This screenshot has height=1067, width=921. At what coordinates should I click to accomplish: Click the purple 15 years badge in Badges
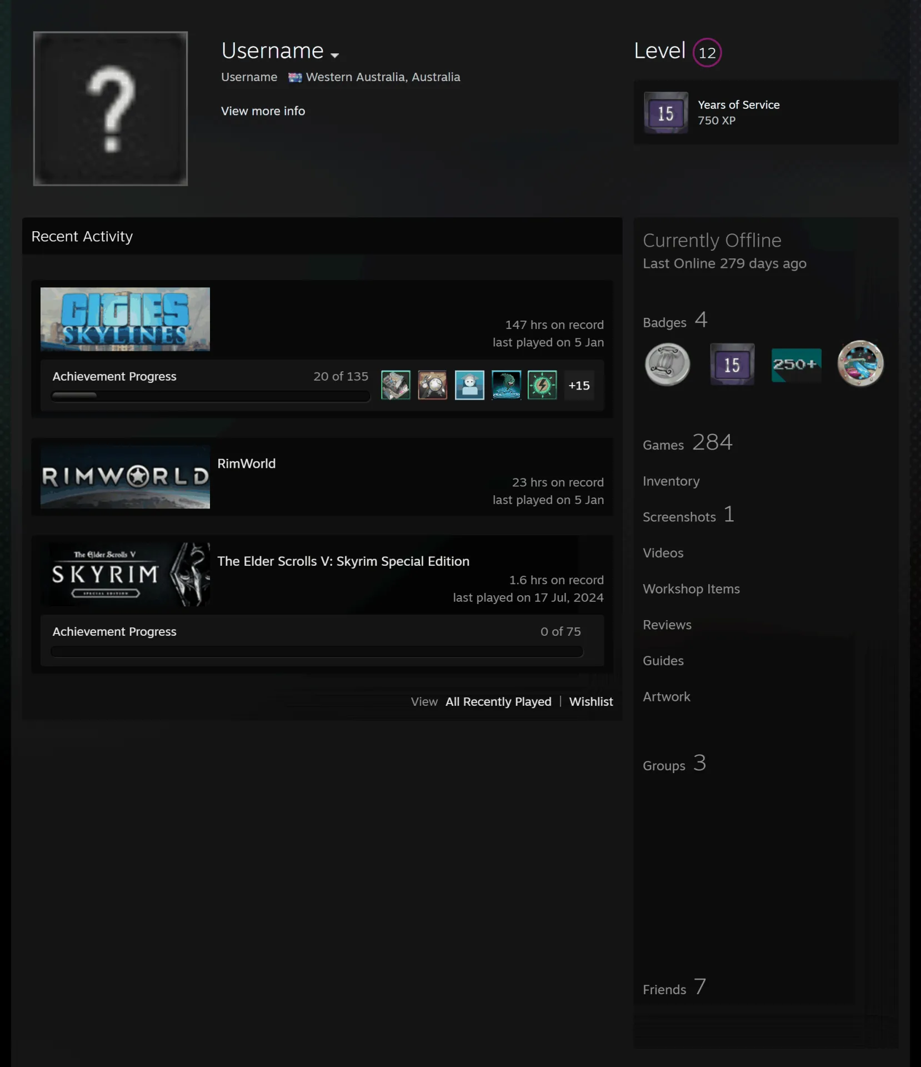coord(732,364)
